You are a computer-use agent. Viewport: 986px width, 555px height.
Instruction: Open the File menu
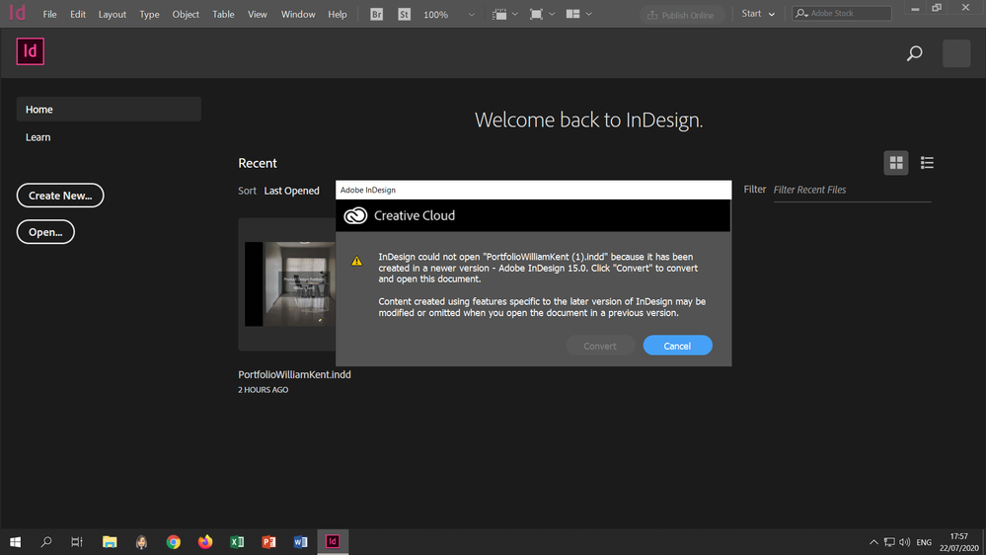point(49,14)
